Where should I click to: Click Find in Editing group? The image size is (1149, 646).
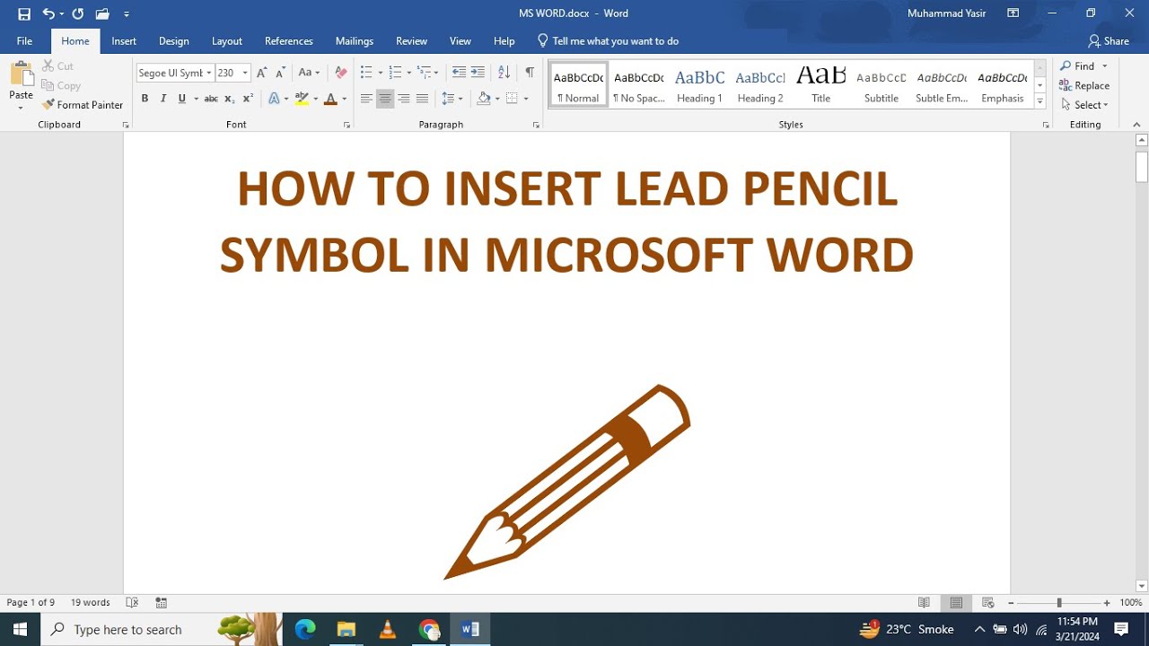tap(1077, 66)
